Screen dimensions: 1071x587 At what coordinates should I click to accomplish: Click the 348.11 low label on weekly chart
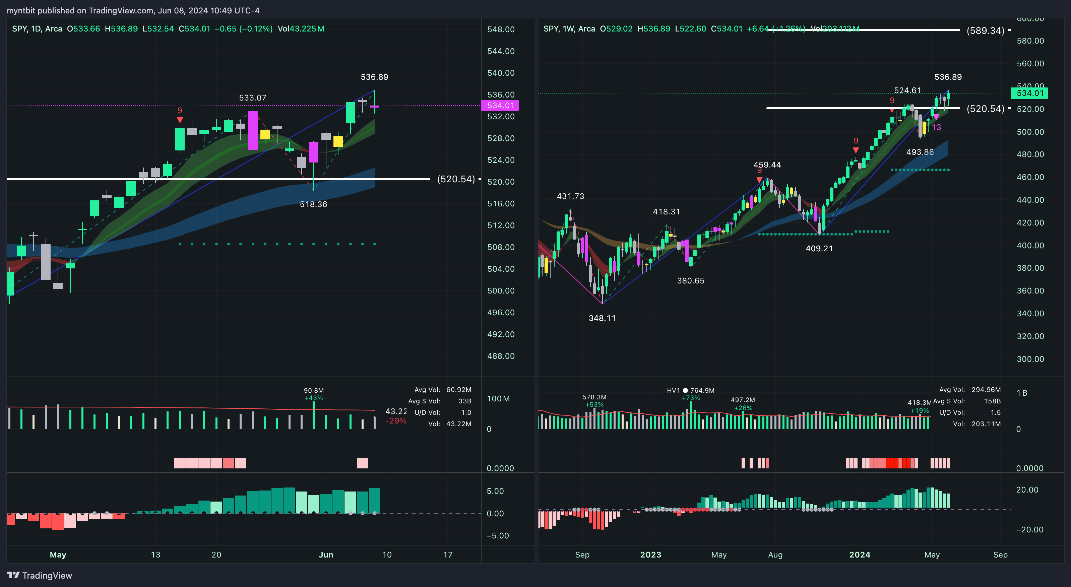pos(602,318)
